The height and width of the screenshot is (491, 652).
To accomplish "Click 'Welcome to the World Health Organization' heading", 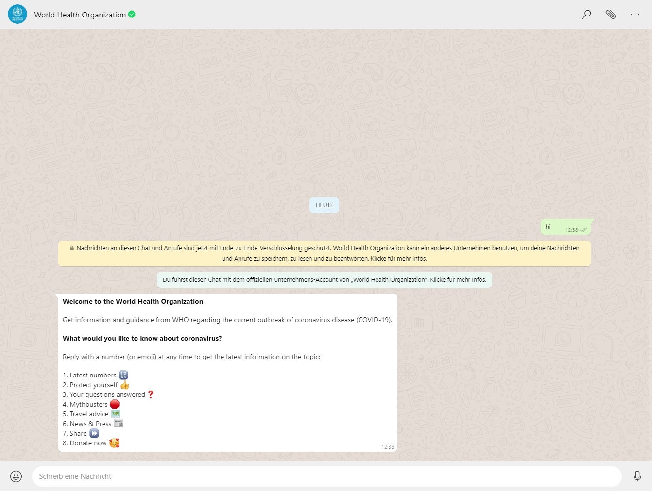I will point(133,301).
